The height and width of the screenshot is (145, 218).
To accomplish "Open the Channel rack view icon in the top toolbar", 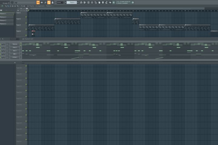I will tap(88, 2).
